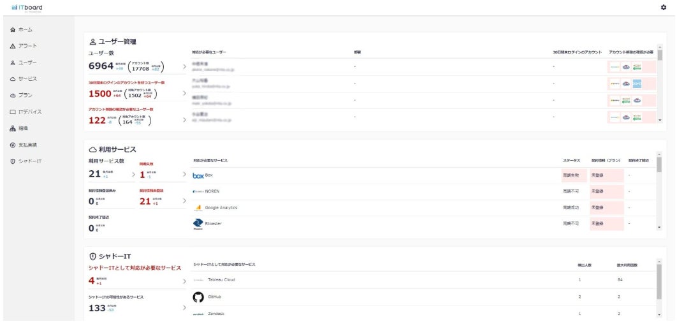The width and height of the screenshot is (677, 324).
Task: Click the services table scrollbar up arrow
Action: point(659,154)
